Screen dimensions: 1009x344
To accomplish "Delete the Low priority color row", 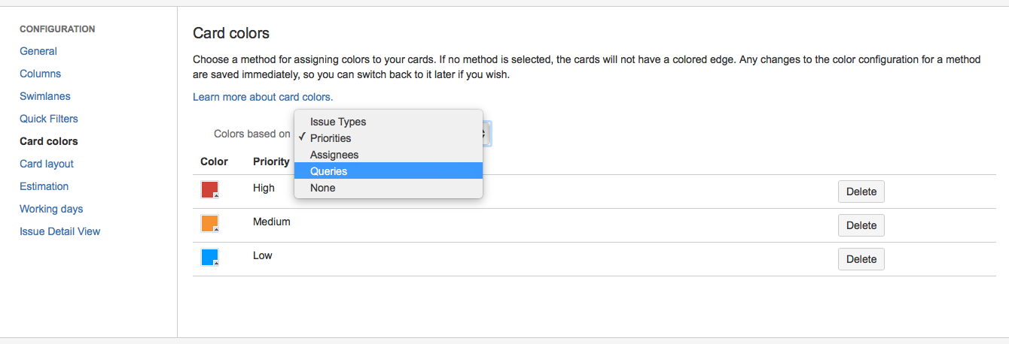I will tap(861, 259).
